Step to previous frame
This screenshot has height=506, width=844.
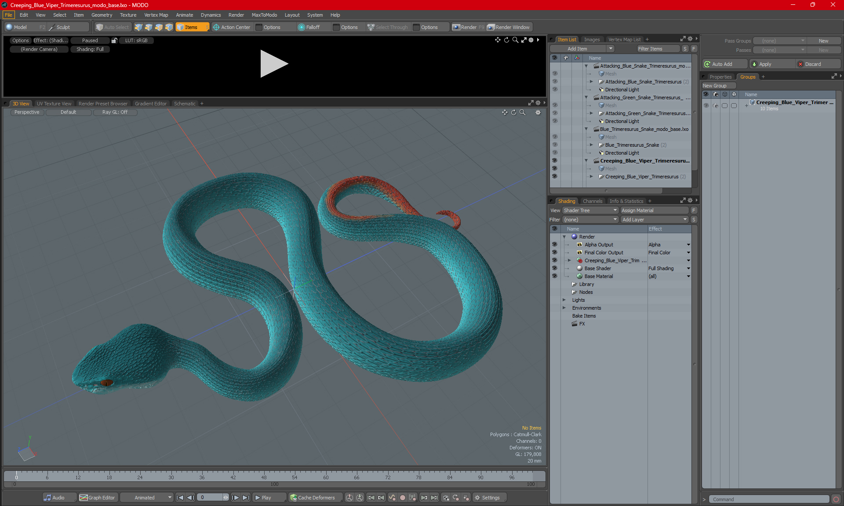pos(190,498)
